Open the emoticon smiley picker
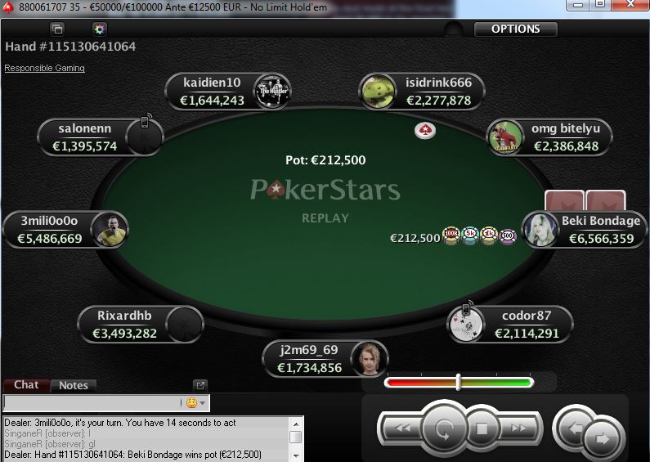Image resolution: width=650 pixels, height=462 pixels. 191,402
